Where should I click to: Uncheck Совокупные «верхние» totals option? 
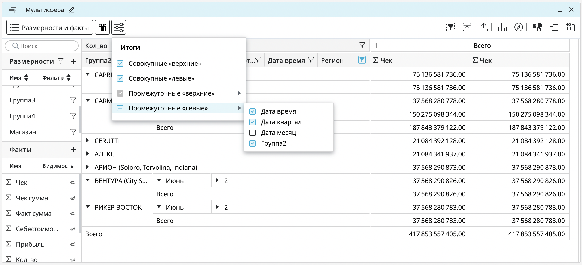(x=120, y=64)
